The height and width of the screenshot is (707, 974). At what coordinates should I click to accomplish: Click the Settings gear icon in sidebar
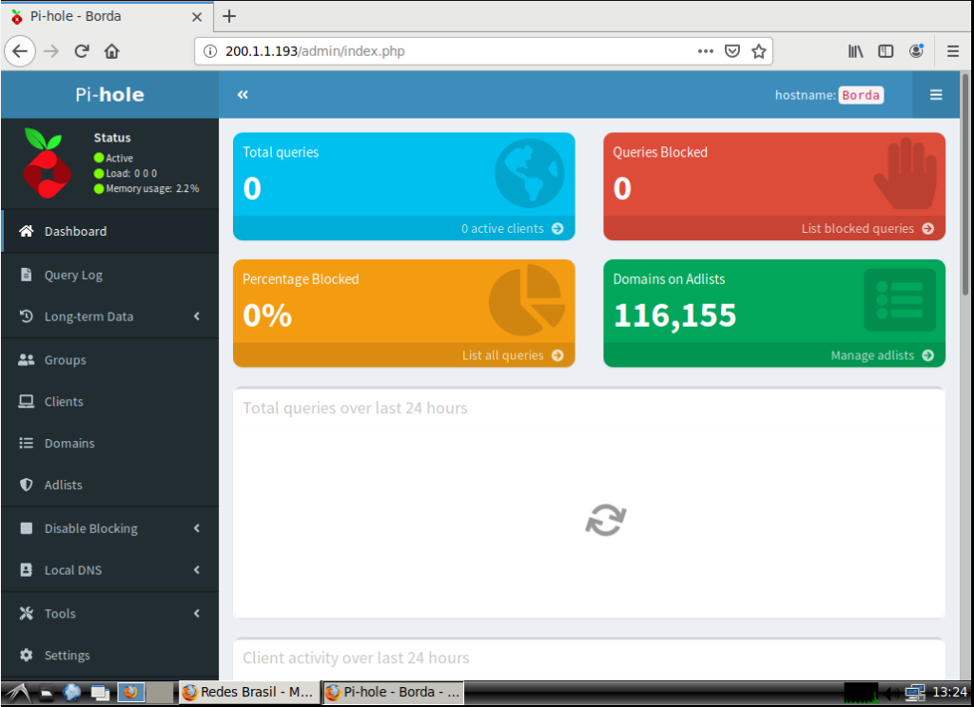[26, 654]
